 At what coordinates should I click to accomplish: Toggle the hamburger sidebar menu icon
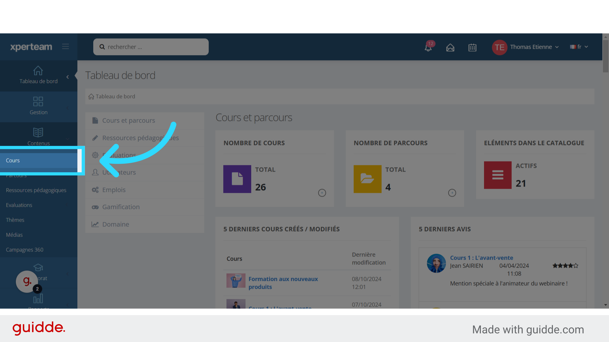click(x=65, y=47)
